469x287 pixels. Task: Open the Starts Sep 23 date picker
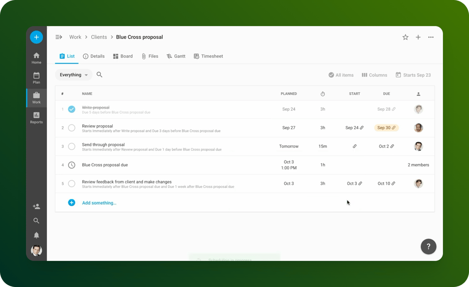413,75
